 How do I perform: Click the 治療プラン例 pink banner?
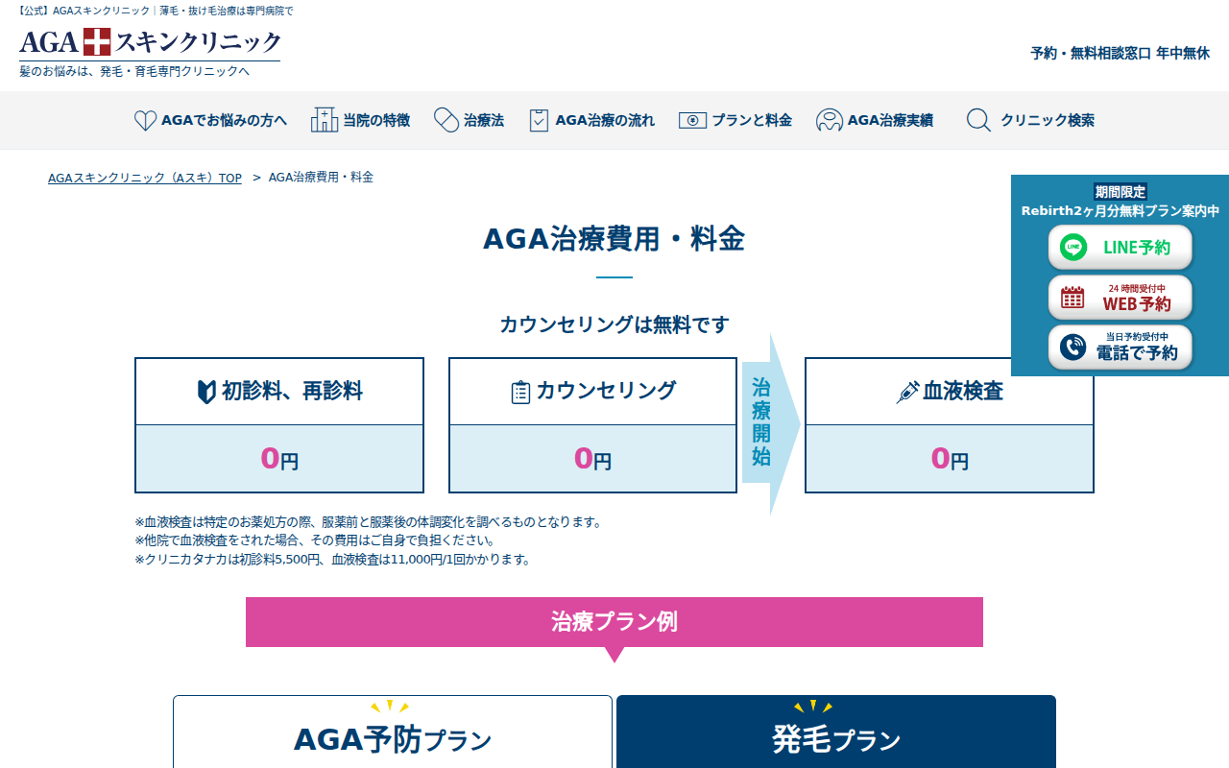614,622
